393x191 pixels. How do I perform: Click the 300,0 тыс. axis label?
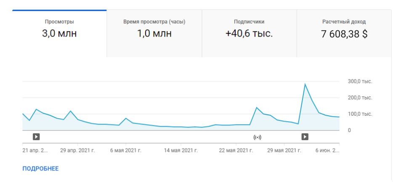(x=360, y=82)
